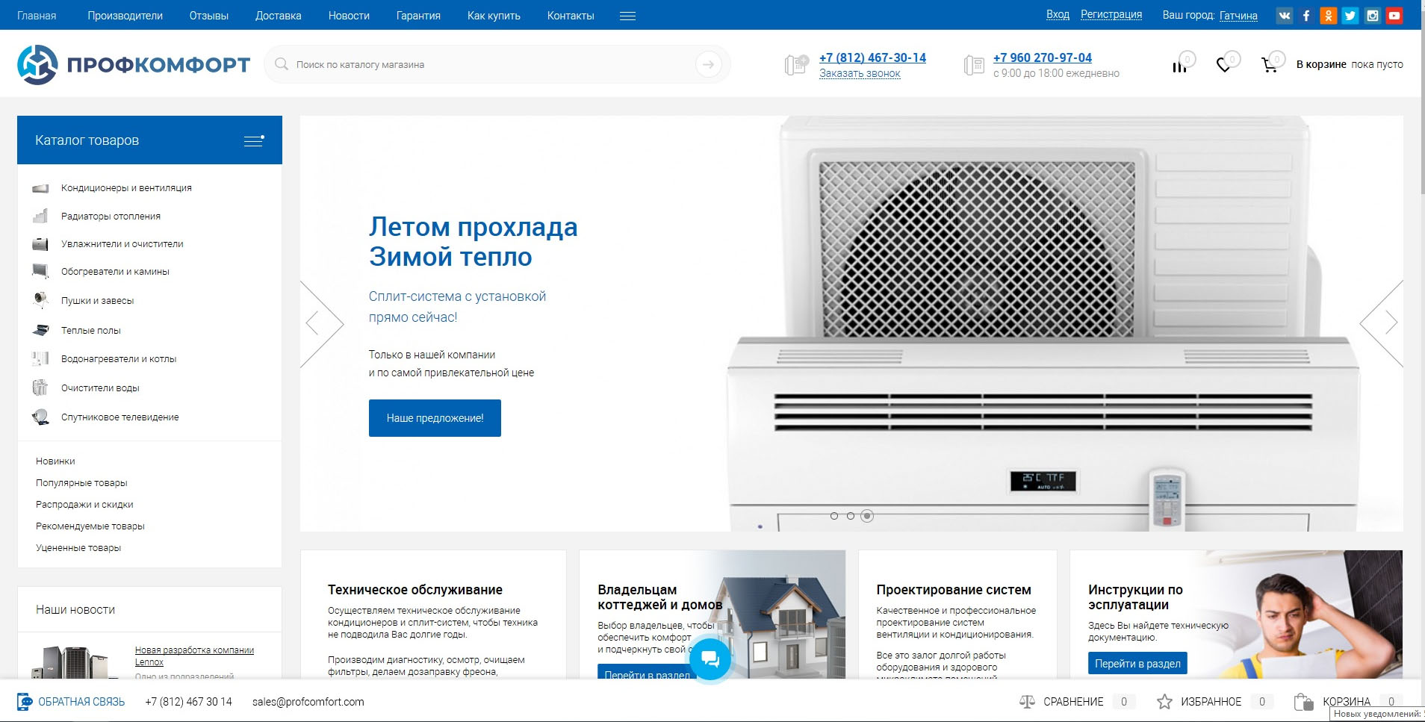
Task: Click the Заказать звонок link
Action: [x=860, y=73]
